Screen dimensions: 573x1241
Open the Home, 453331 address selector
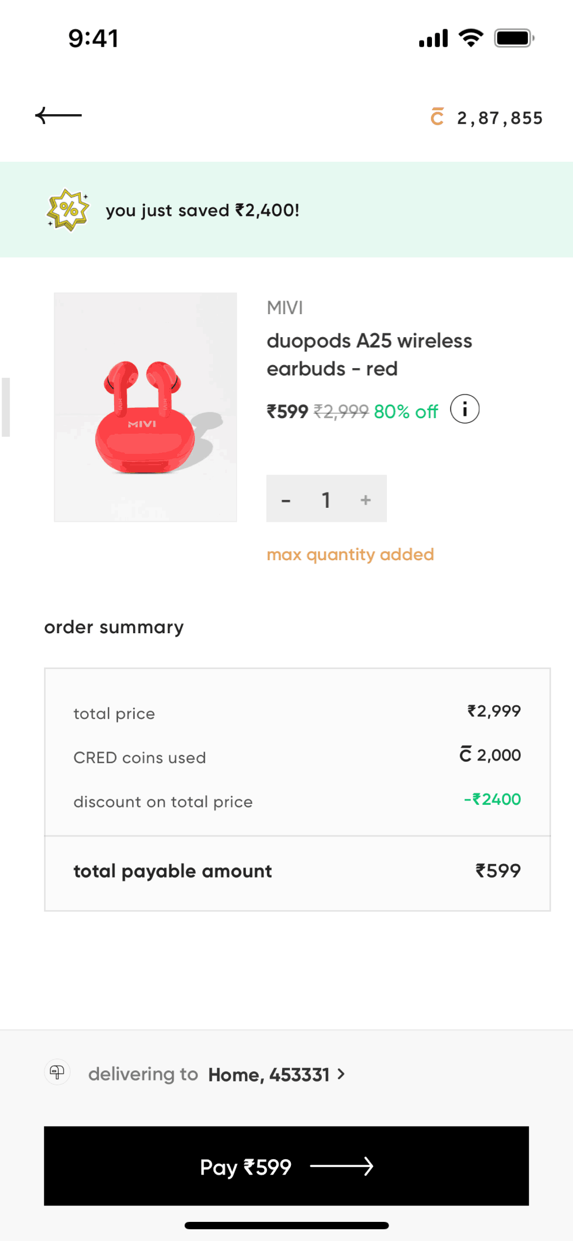[x=269, y=1075]
